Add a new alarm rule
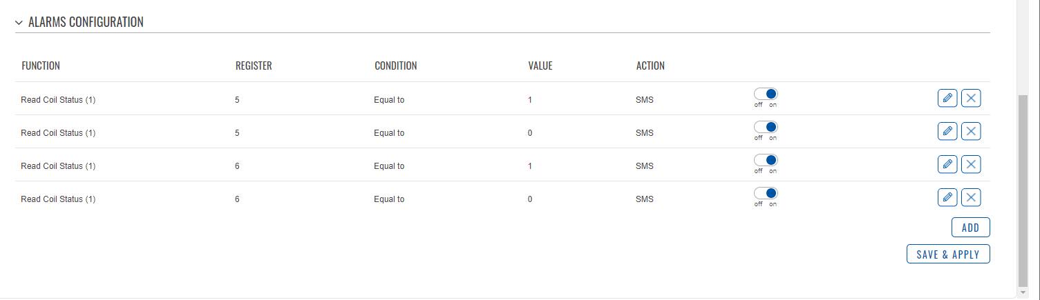Screen dimensions: 1040x300 point(970,228)
